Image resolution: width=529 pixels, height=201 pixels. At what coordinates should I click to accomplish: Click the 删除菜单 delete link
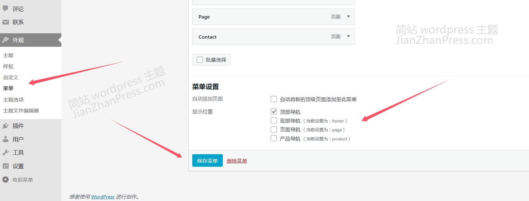[237, 161]
